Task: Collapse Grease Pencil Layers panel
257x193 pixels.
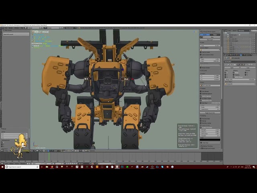Action: pyautogui.click(x=200, y=32)
